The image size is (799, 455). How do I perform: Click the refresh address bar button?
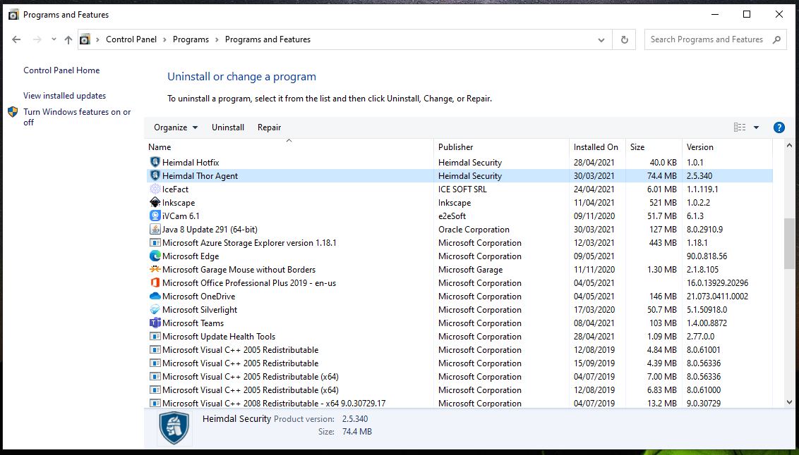pos(624,39)
